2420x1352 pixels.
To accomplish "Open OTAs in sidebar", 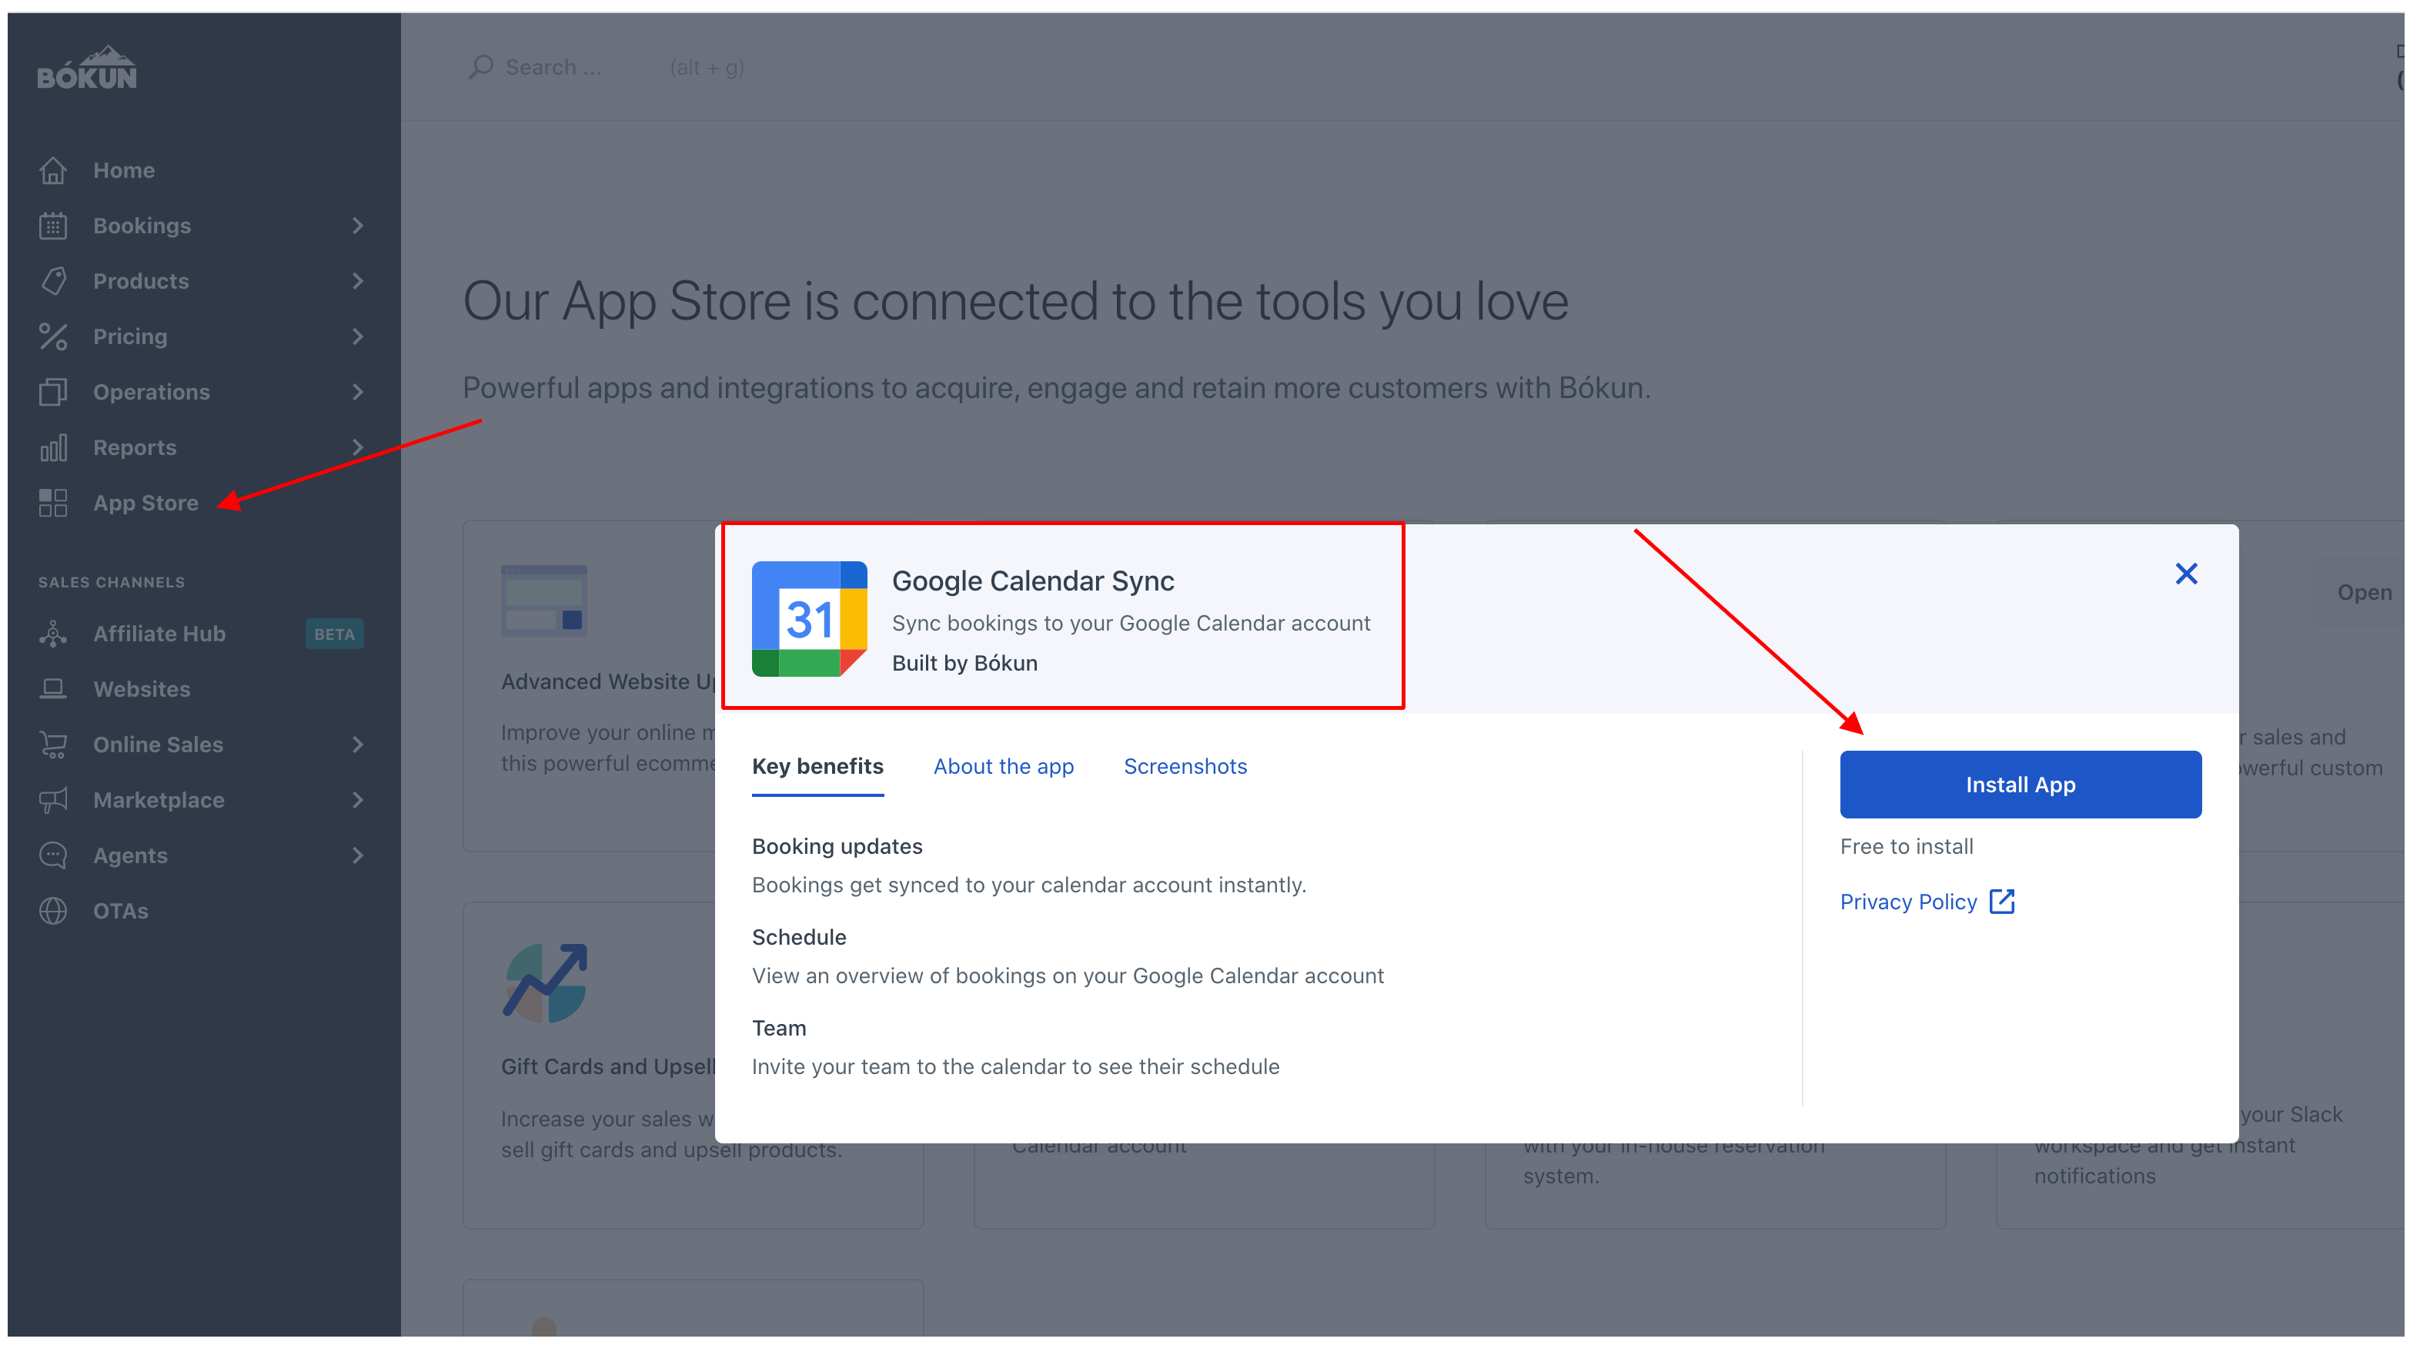I will [120, 910].
